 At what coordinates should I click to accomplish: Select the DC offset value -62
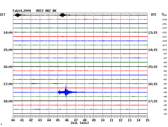click(165, 71)
